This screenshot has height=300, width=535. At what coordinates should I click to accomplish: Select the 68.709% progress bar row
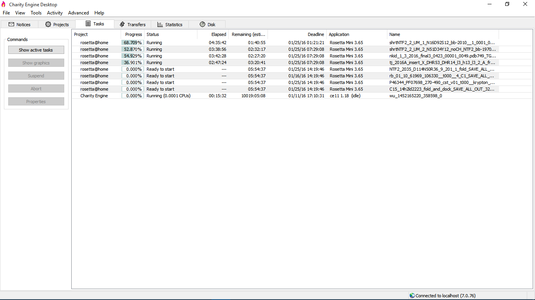click(x=133, y=43)
